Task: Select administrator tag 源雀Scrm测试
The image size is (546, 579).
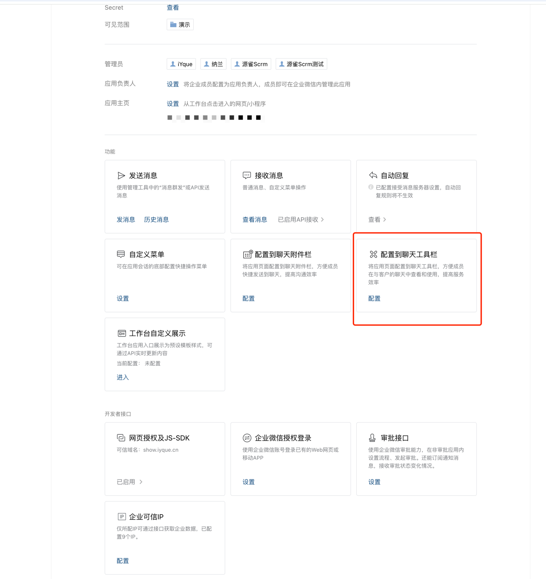Action: [x=301, y=64]
